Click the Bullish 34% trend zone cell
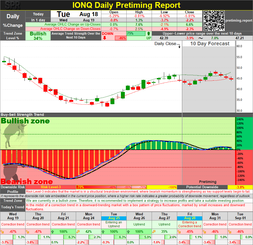The image size is (253, 245). coord(38,36)
